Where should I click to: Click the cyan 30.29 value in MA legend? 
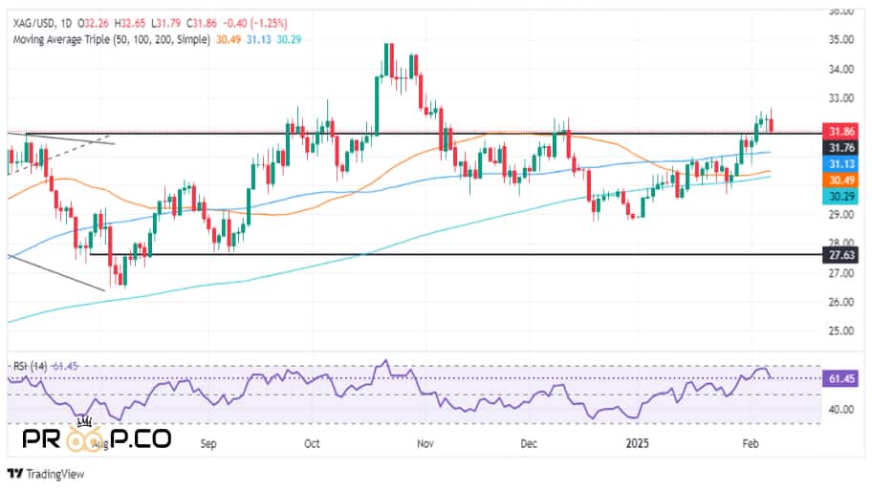(x=289, y=39)
